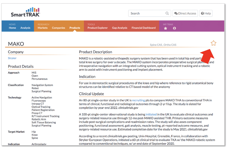Click the 'Clinical Update' heading
This screenshot has height=150, width=230.
click(91, 94)
